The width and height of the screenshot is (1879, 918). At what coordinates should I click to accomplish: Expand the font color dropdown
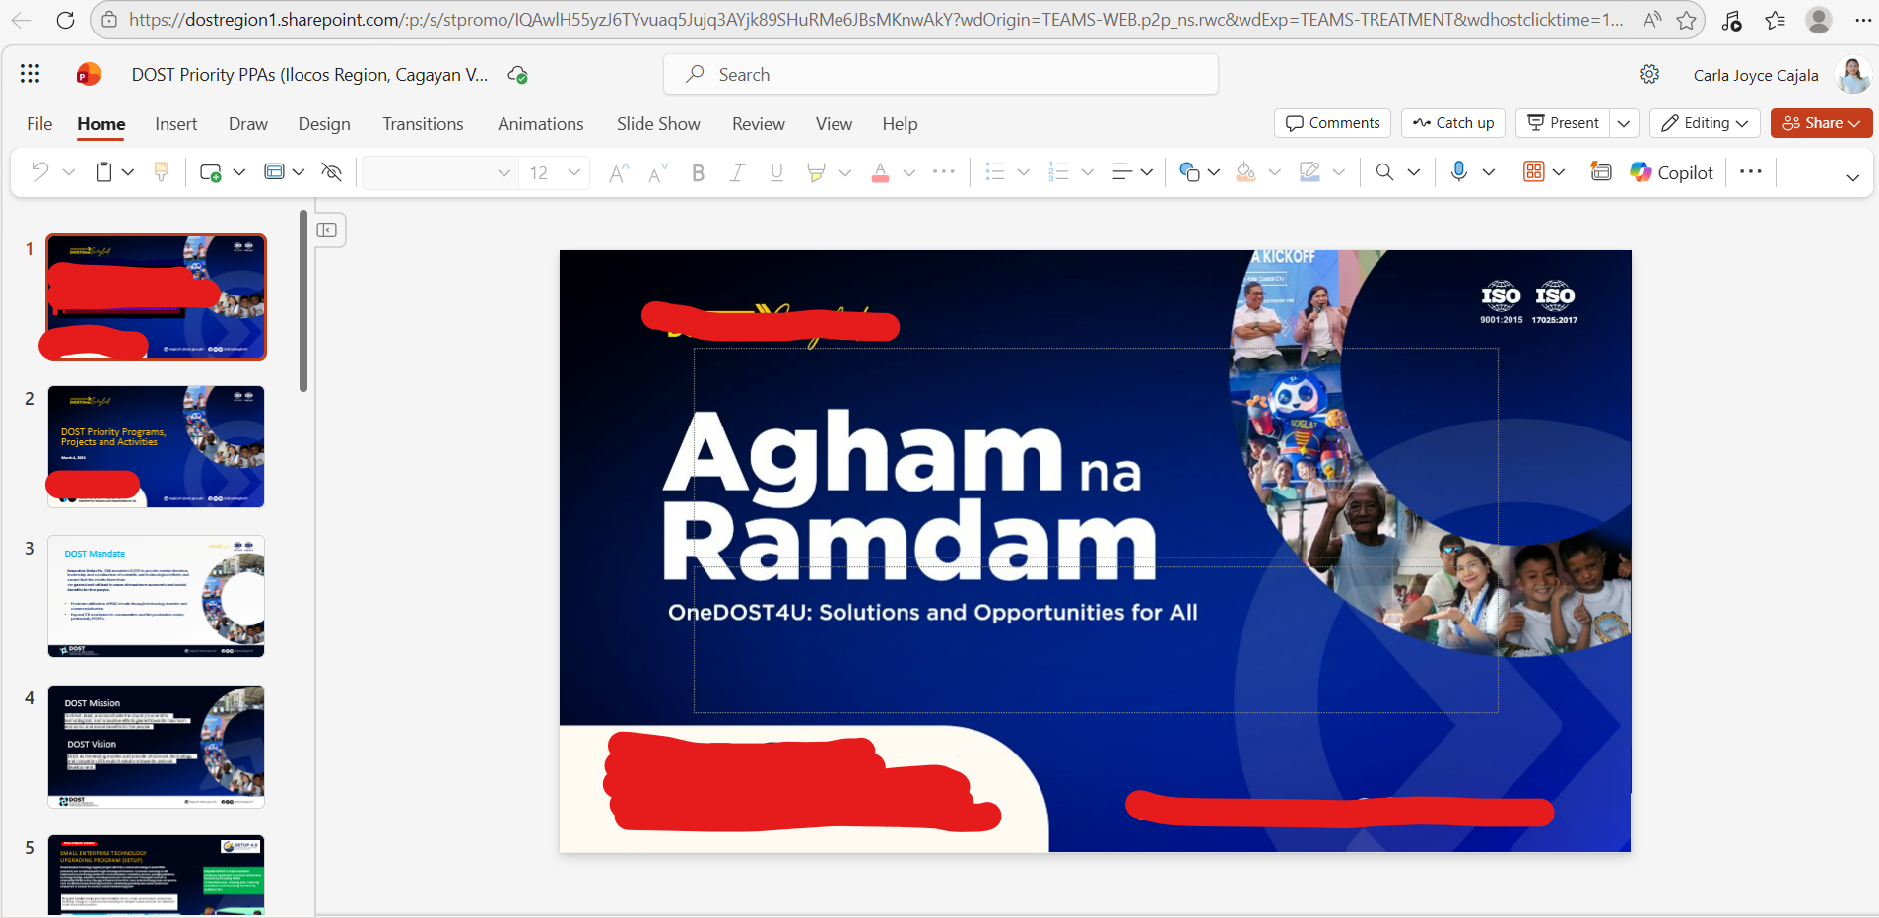point(909,173)
